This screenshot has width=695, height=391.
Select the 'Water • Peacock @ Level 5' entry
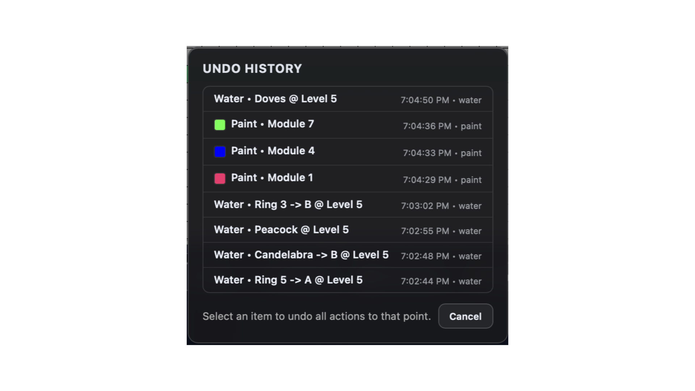tap(281, 230)
